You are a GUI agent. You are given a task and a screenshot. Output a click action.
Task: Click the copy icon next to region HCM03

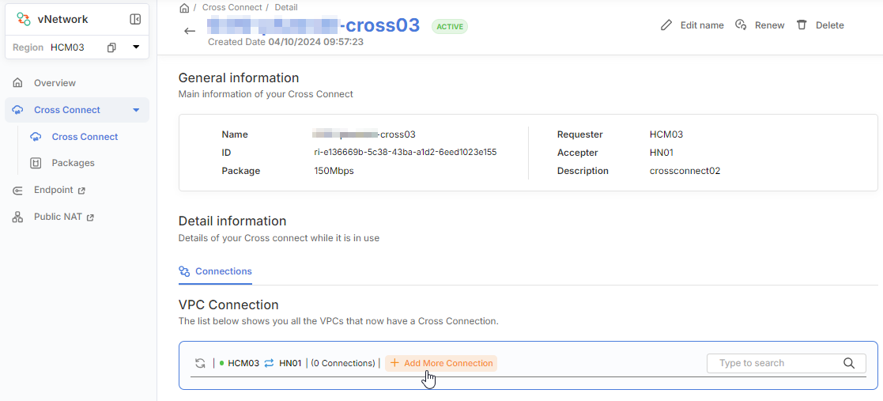tap(111, 47)
